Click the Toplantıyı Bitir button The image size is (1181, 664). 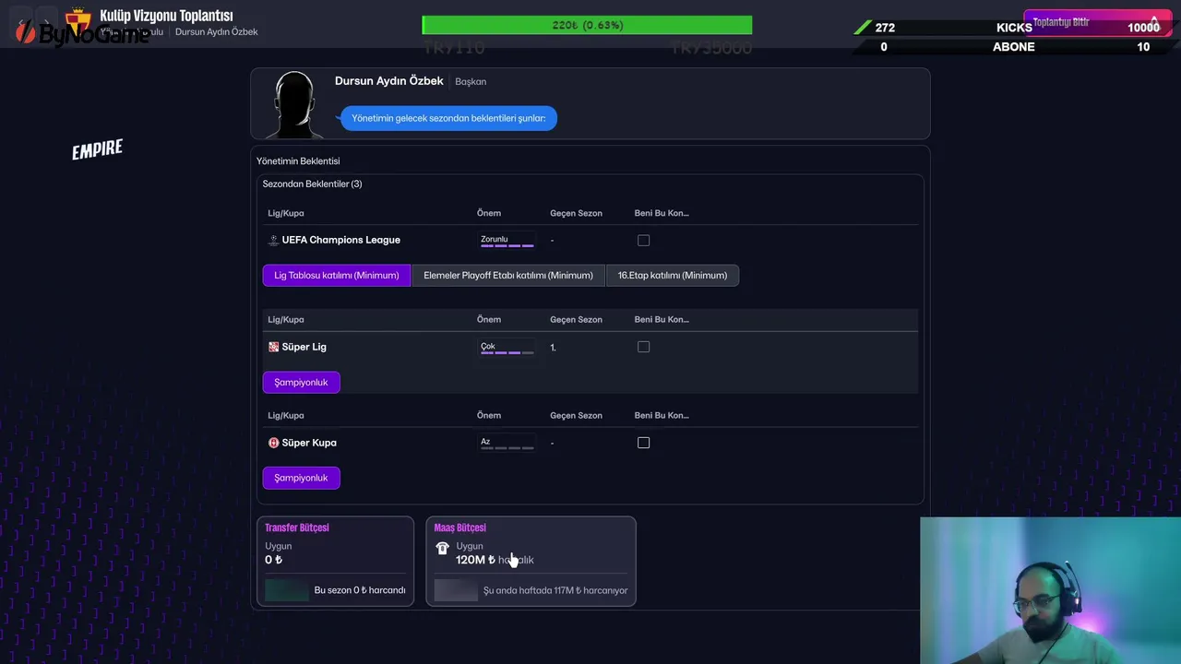(x=1097, y=23)
